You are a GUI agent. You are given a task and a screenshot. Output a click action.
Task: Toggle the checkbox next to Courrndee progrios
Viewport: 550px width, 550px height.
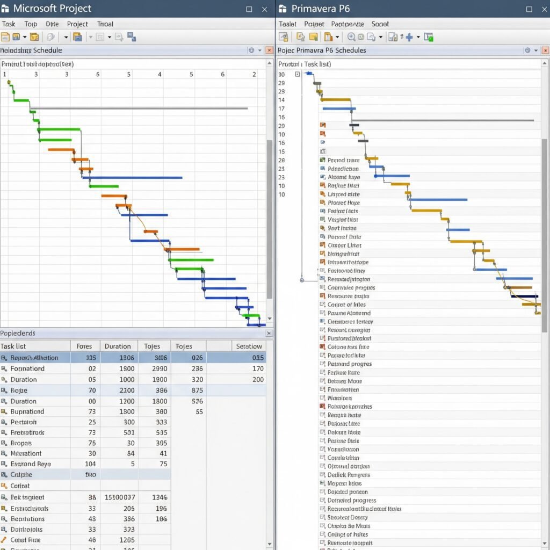pos(323,287)
